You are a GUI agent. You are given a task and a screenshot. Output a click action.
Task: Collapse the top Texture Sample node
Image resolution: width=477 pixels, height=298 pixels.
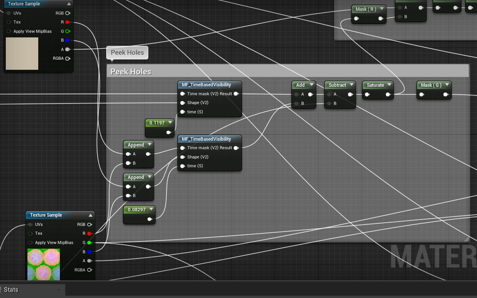click(x=69, y=4)
